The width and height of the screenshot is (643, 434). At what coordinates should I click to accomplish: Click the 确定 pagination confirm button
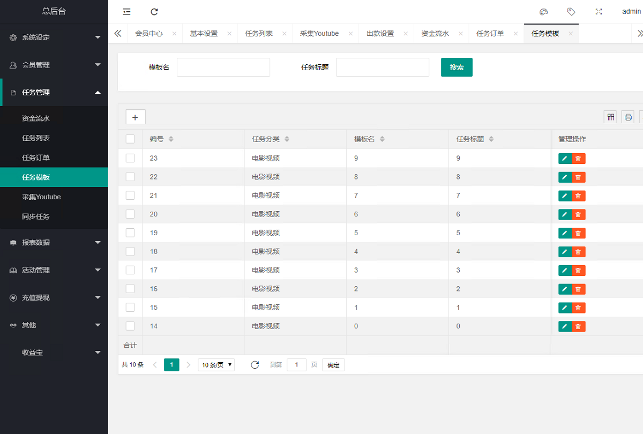click(333, 365)
